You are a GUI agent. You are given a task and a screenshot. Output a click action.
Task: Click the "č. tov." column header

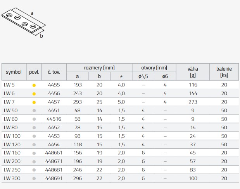pos(54,72)
